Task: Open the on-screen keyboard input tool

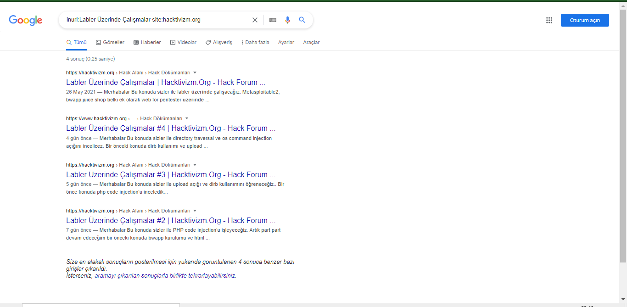Action: click(x=273, y=20)
